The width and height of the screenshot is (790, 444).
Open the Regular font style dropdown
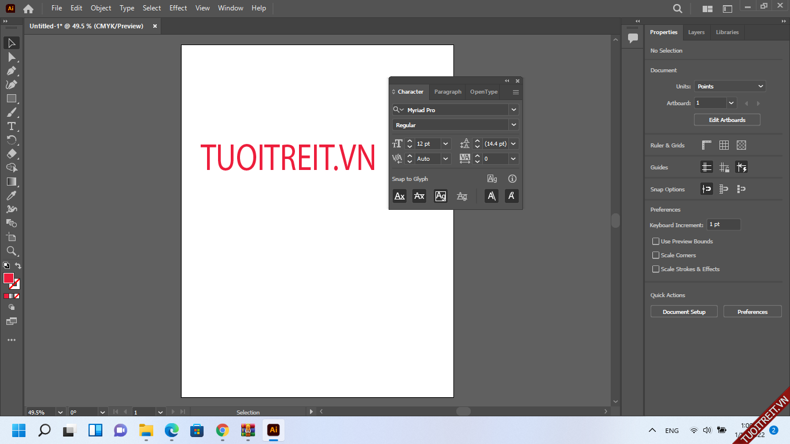(x=514, y=125)
